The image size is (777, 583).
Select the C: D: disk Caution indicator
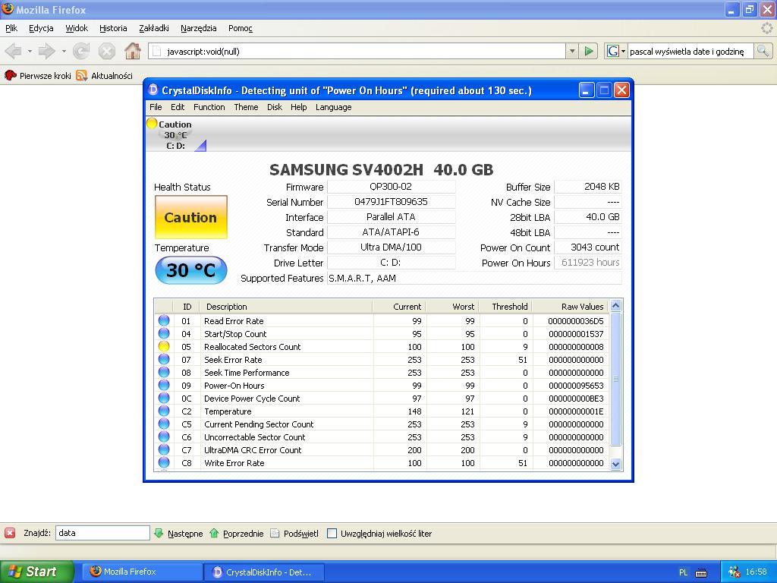tap(176, 135)
